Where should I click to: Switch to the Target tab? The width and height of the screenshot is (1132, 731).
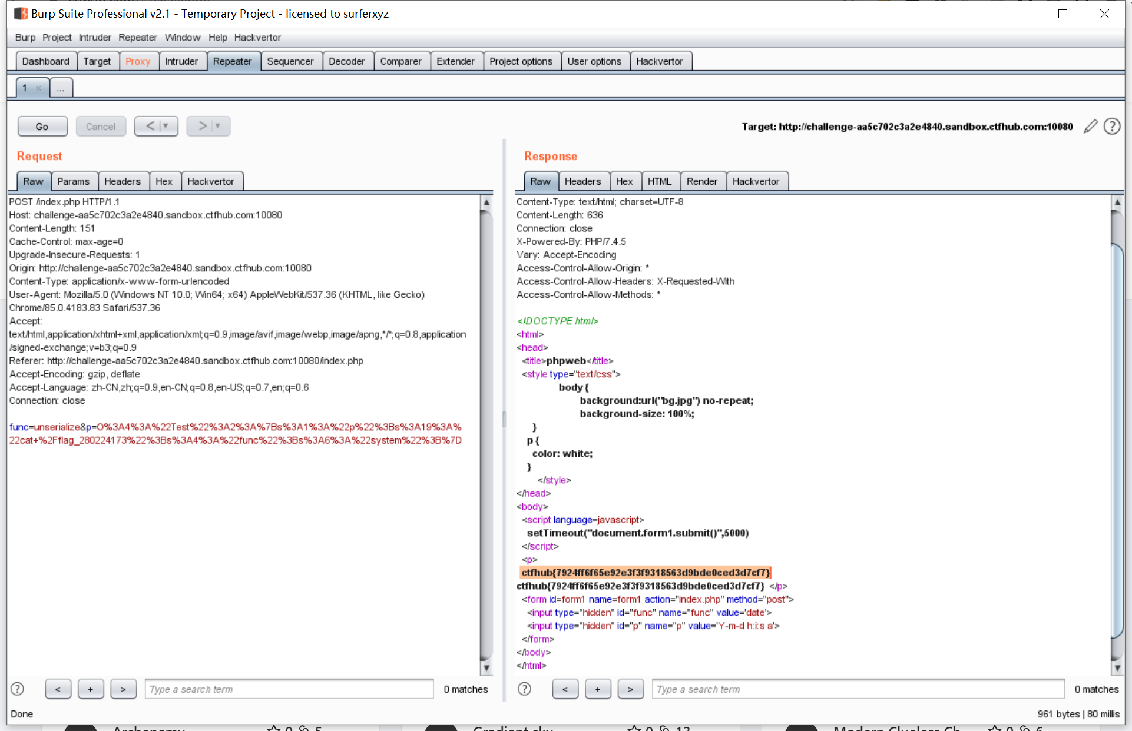click(97, 61)
